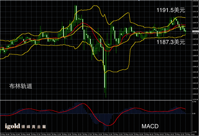Screen dimensions: 199x136
Task: Select the 1190.45 price axis level
Action: point(195,17)
